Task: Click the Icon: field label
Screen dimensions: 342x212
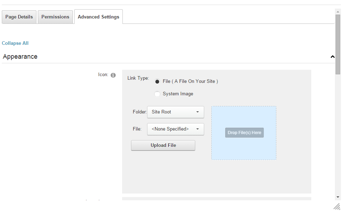Action: 103,75
